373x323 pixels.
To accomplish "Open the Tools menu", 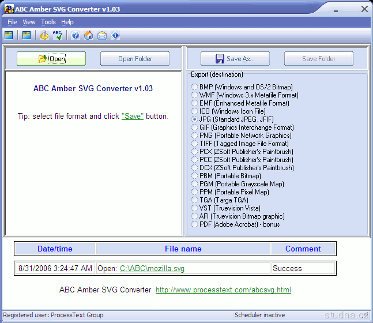I will click(x=48, y=22).
